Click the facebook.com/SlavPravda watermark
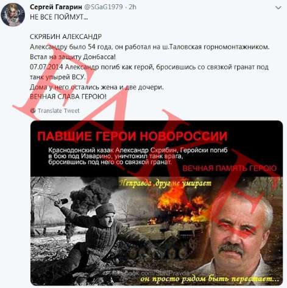 point(151,273)
